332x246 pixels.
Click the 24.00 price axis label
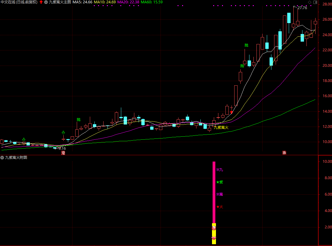327,35
